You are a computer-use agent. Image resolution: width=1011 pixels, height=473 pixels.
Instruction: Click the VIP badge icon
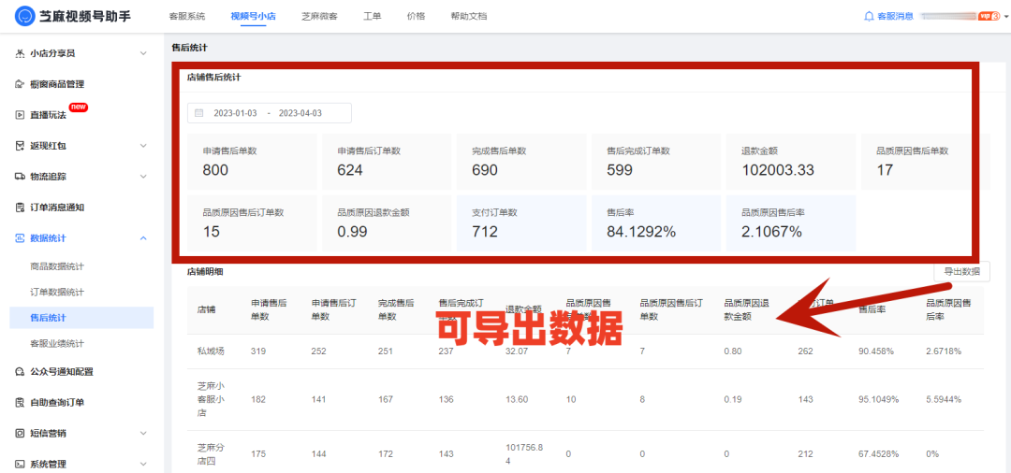989,16
